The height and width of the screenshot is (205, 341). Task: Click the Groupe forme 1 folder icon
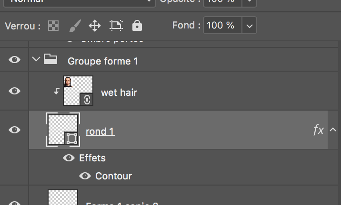pos(50,60)
